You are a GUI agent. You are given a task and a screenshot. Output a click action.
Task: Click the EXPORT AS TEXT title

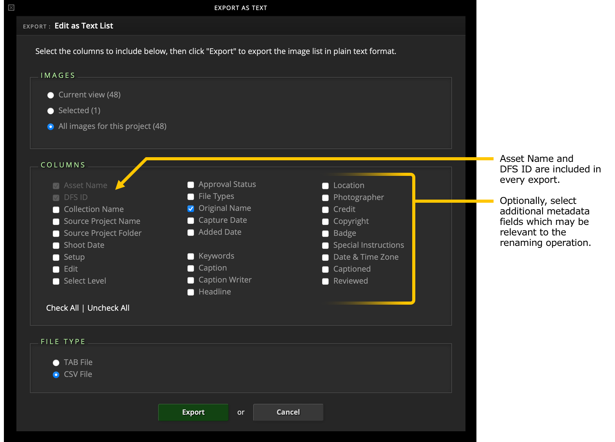pos(241,8)
